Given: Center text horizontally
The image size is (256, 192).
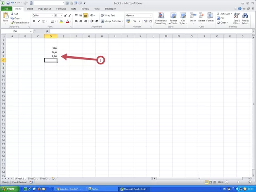Looking at the screenshot, I should (x=81, y=21).
